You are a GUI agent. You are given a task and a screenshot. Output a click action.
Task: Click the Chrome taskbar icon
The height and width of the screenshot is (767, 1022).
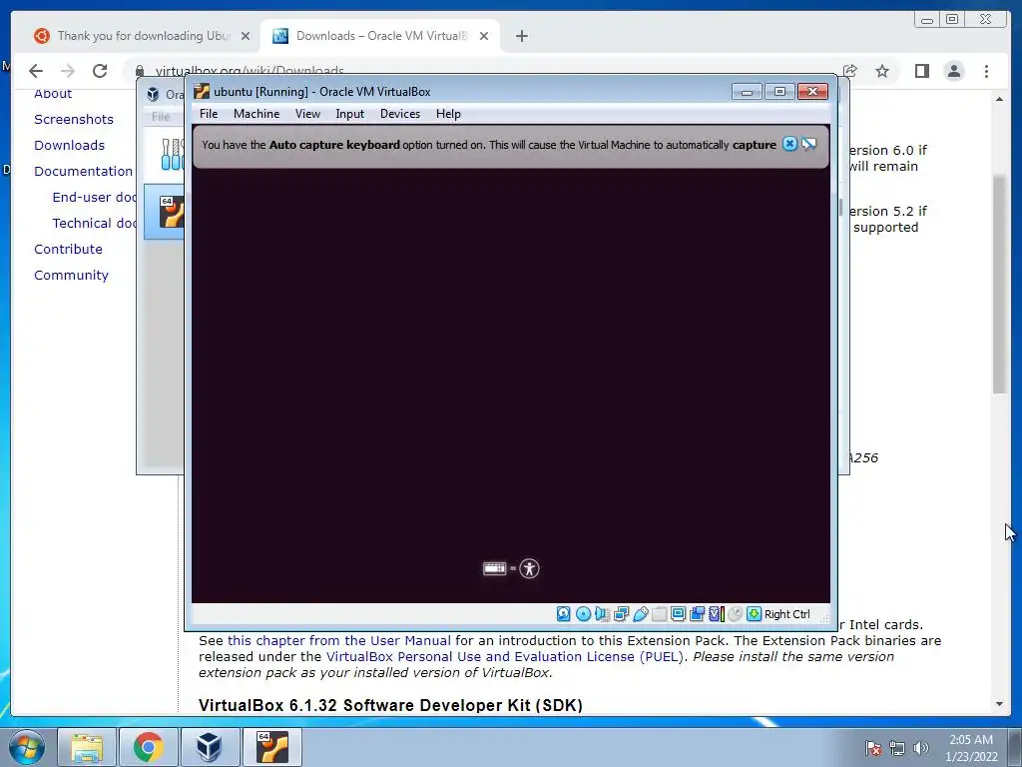click(148, 747)
